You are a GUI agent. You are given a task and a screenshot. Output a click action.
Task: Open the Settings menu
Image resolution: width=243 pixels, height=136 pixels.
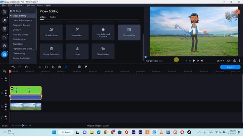[30, 5]
